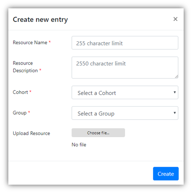
Task: Open the Select a Cohort dropdown
Action: [125, 93]
